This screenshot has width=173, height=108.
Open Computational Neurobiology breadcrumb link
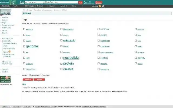43,10
